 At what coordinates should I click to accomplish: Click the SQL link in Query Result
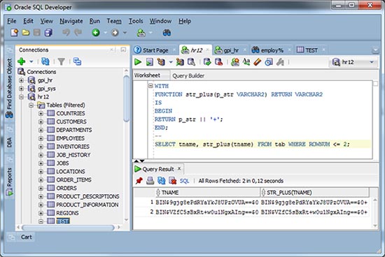pos(184,181)
